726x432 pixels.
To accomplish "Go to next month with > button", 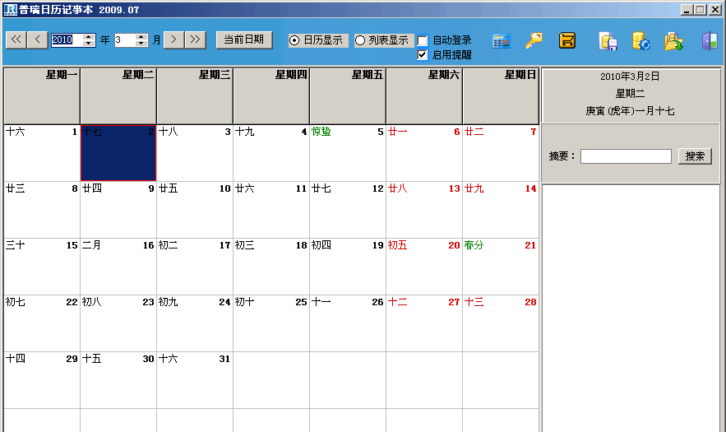I will click(173, 39).
